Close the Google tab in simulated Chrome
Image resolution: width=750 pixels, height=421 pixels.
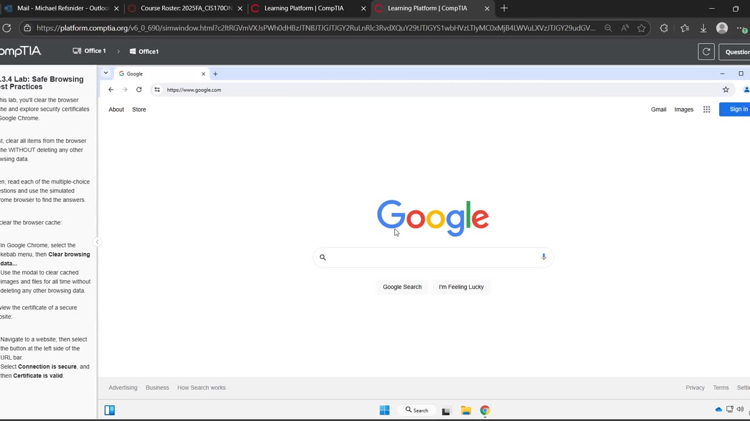203,74
